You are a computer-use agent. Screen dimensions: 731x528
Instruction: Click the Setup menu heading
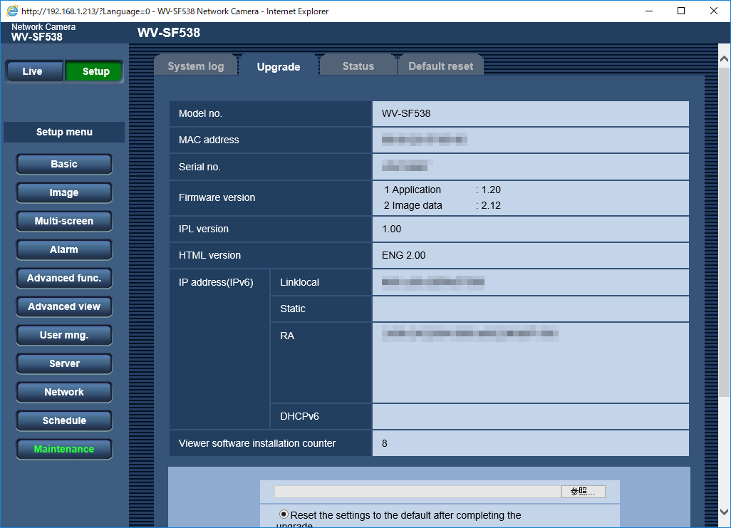[x=64, y=132]
